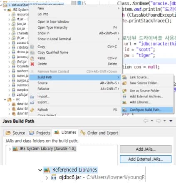This screenshot has width=176, height=184.
Task: Expand JRE System Library [JavaSE-1.8] entry
Action: [10, 149]
